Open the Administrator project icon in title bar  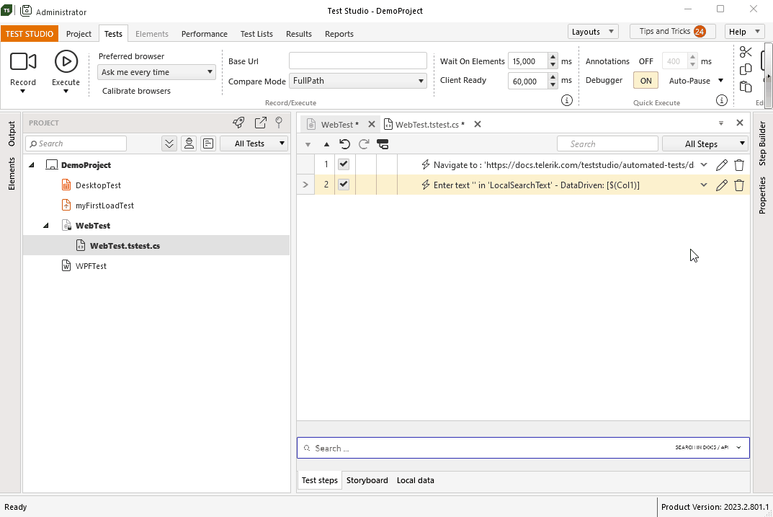click(26, 11)
